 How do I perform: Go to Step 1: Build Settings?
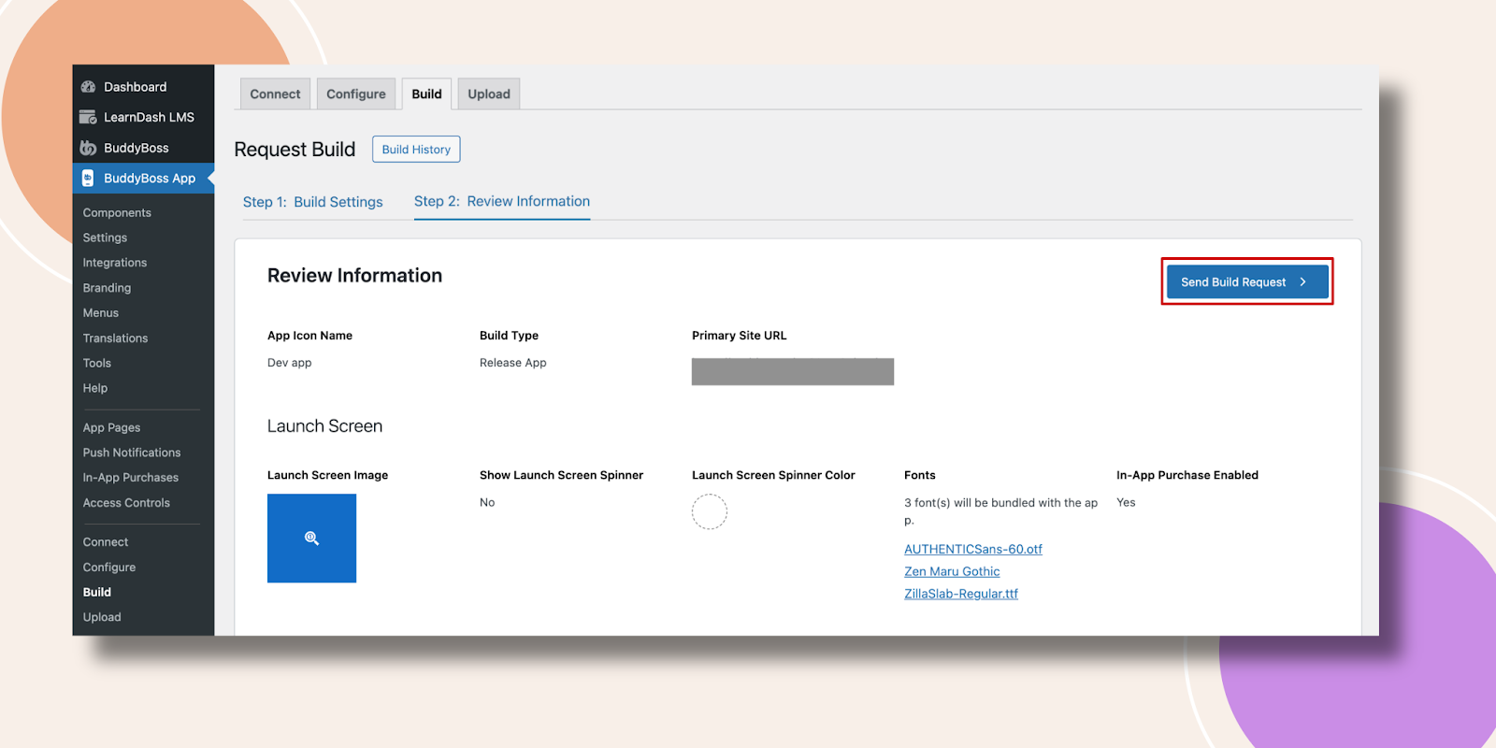click(x=313, y=202)
